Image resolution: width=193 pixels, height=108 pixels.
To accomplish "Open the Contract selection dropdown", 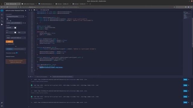I will click(16, 38).
